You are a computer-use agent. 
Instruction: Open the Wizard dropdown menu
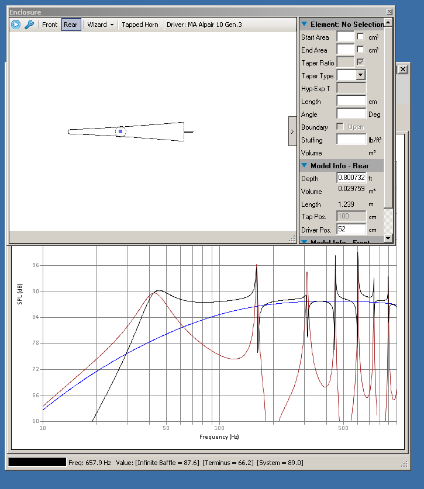pos(100,25)
